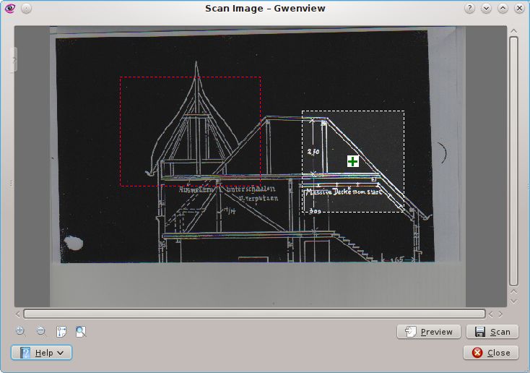
Task: Click the horizontal scrollbar below the preview
Action: click(x=254, y=314)
